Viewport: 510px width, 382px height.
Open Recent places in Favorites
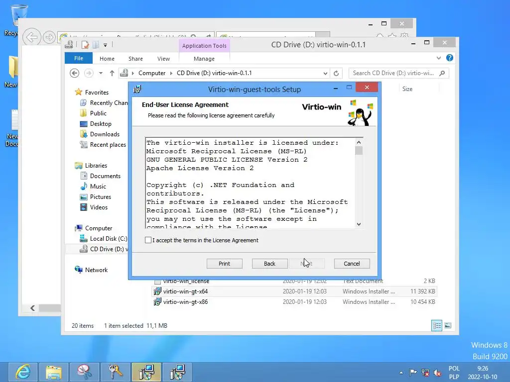tap(108, 145)
